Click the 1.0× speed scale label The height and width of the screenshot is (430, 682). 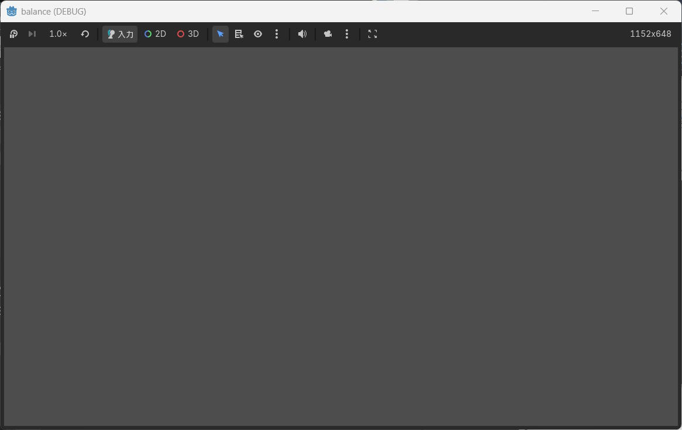[x=58, y=34]
